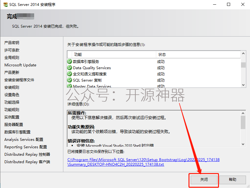Viewport: 250px width, 188px height.
Task: Select Distributed Replay 控制器 step
Action: (27, 154)
